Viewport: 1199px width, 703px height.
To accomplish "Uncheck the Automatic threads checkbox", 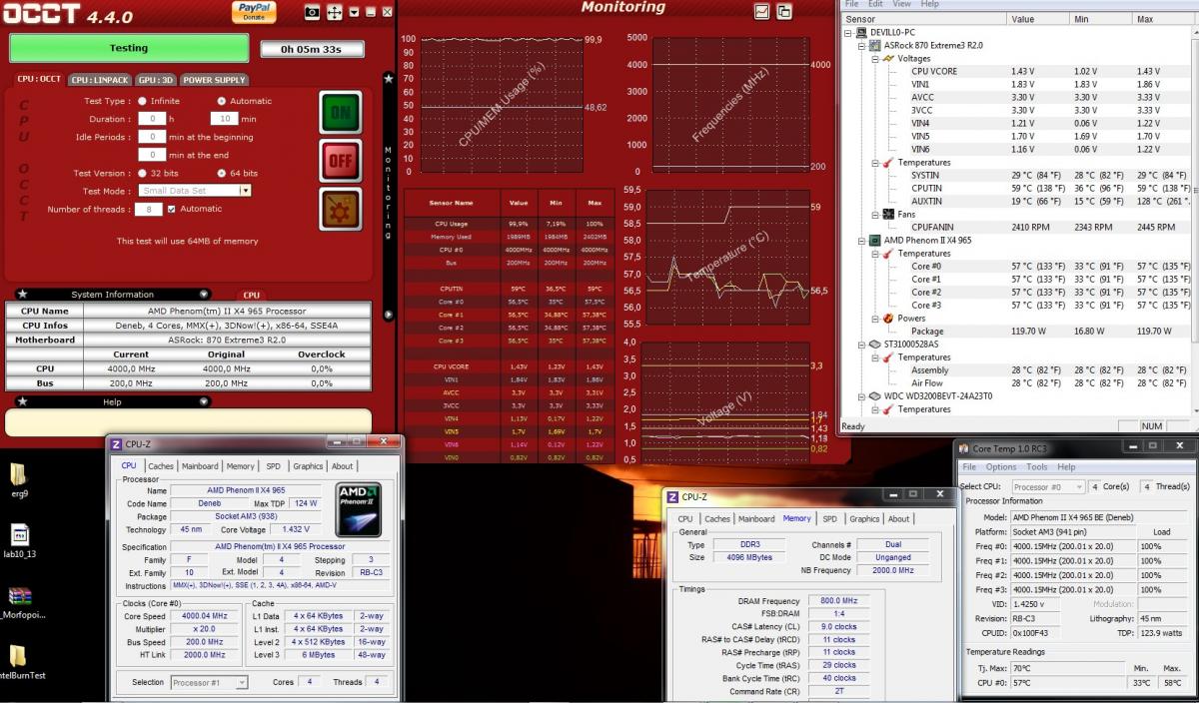I will (172, 209).
